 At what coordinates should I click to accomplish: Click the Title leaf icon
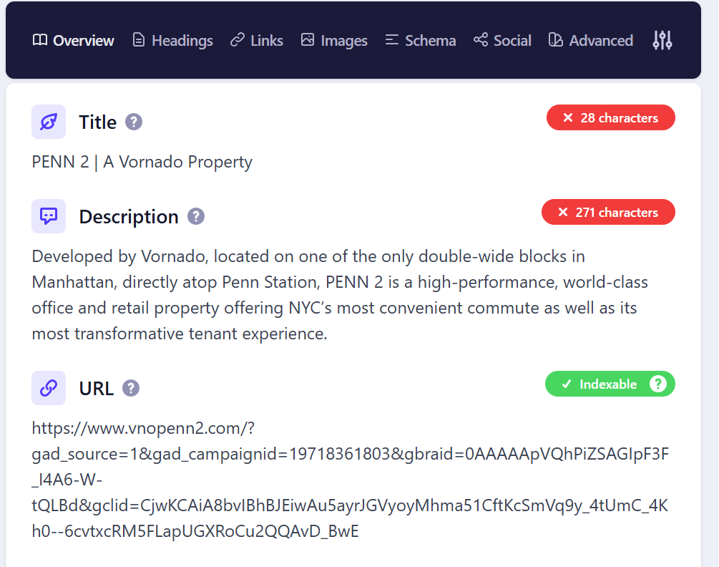point(49,122)
